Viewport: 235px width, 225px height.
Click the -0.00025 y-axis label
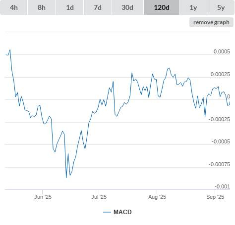click(219, 119)
